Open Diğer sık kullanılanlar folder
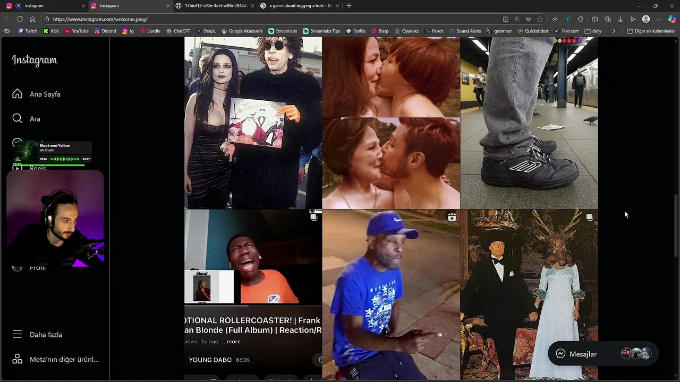Screen dimensions: 680x382 651,31
